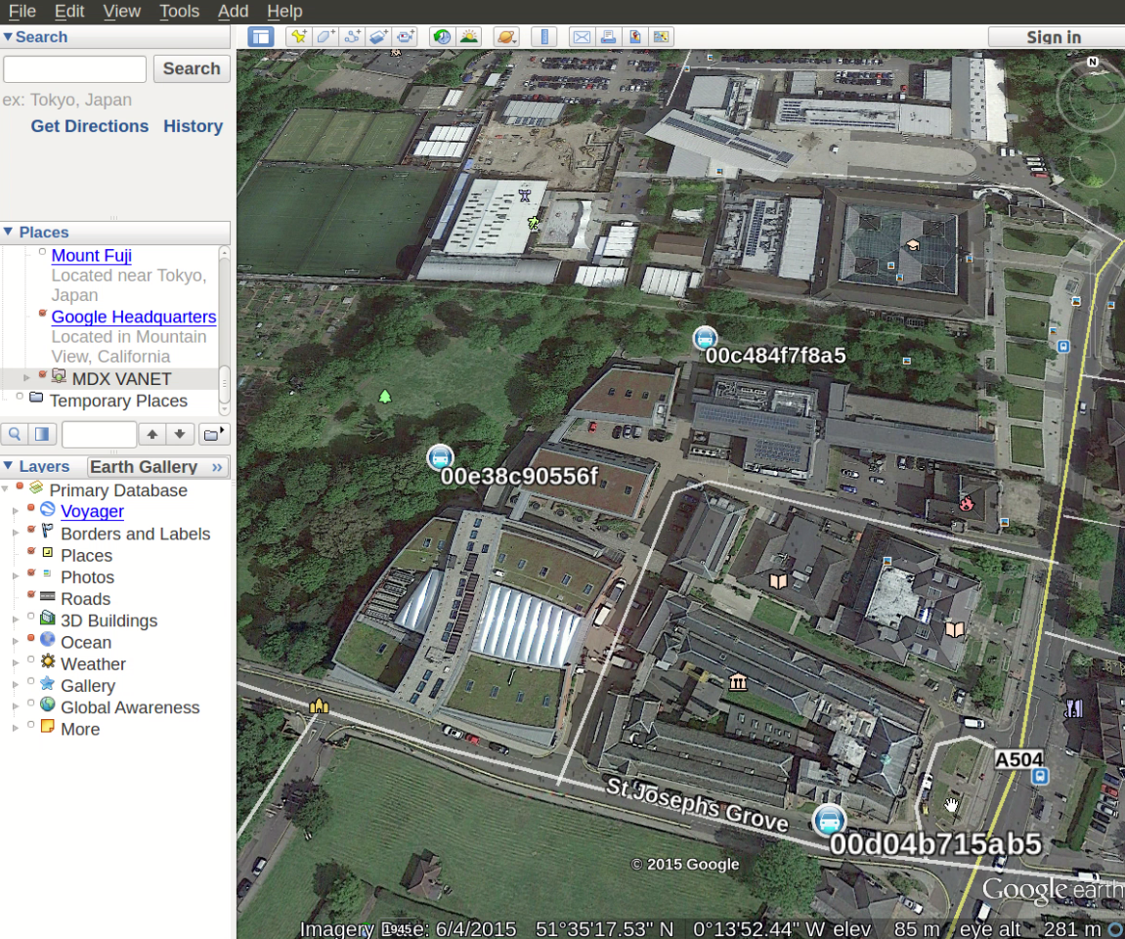Open the Add menu
The height and width of the screenshot is (939, 1125).
pos(234,12)
